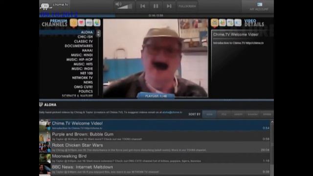Select the MUSIC: HINDI channel
The height and width of the screenshot is (176, 313).
[x=82, y=55]
